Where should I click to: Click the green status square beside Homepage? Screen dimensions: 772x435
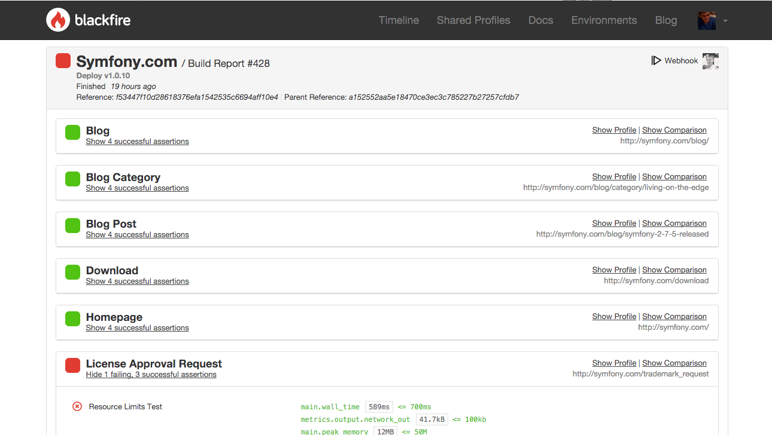pyautogui.click(x=72, y=318)
